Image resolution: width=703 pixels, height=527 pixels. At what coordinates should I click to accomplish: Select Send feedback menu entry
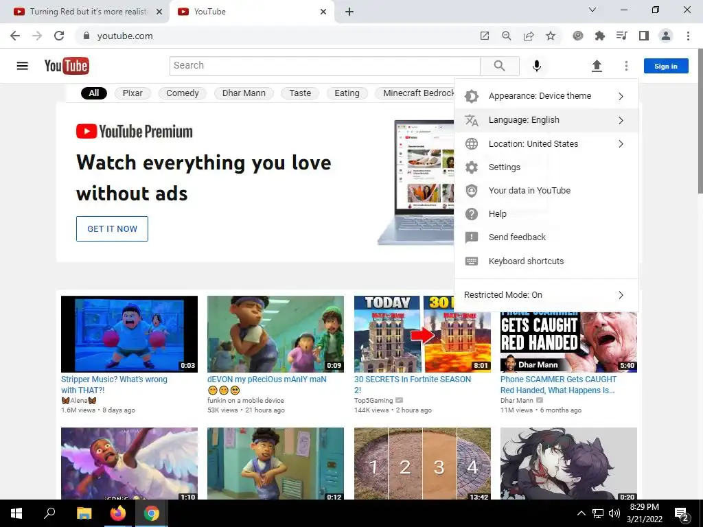[x=546, y=237]
